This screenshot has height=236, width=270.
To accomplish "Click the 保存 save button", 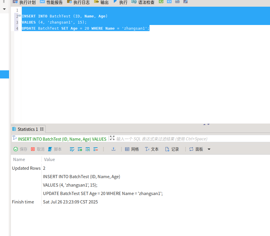I will coord(20,149).
